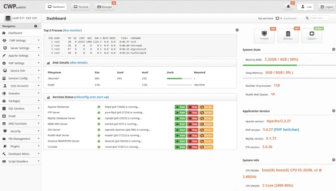
Task: Start the Postfix Mail Server
Action: point(180,136)
